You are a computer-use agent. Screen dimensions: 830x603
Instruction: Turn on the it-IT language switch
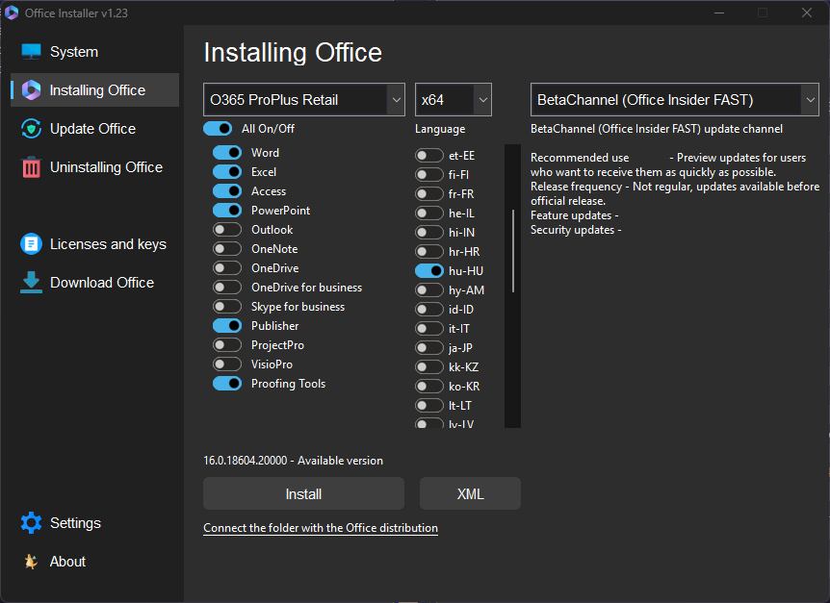tap(429, 328)
